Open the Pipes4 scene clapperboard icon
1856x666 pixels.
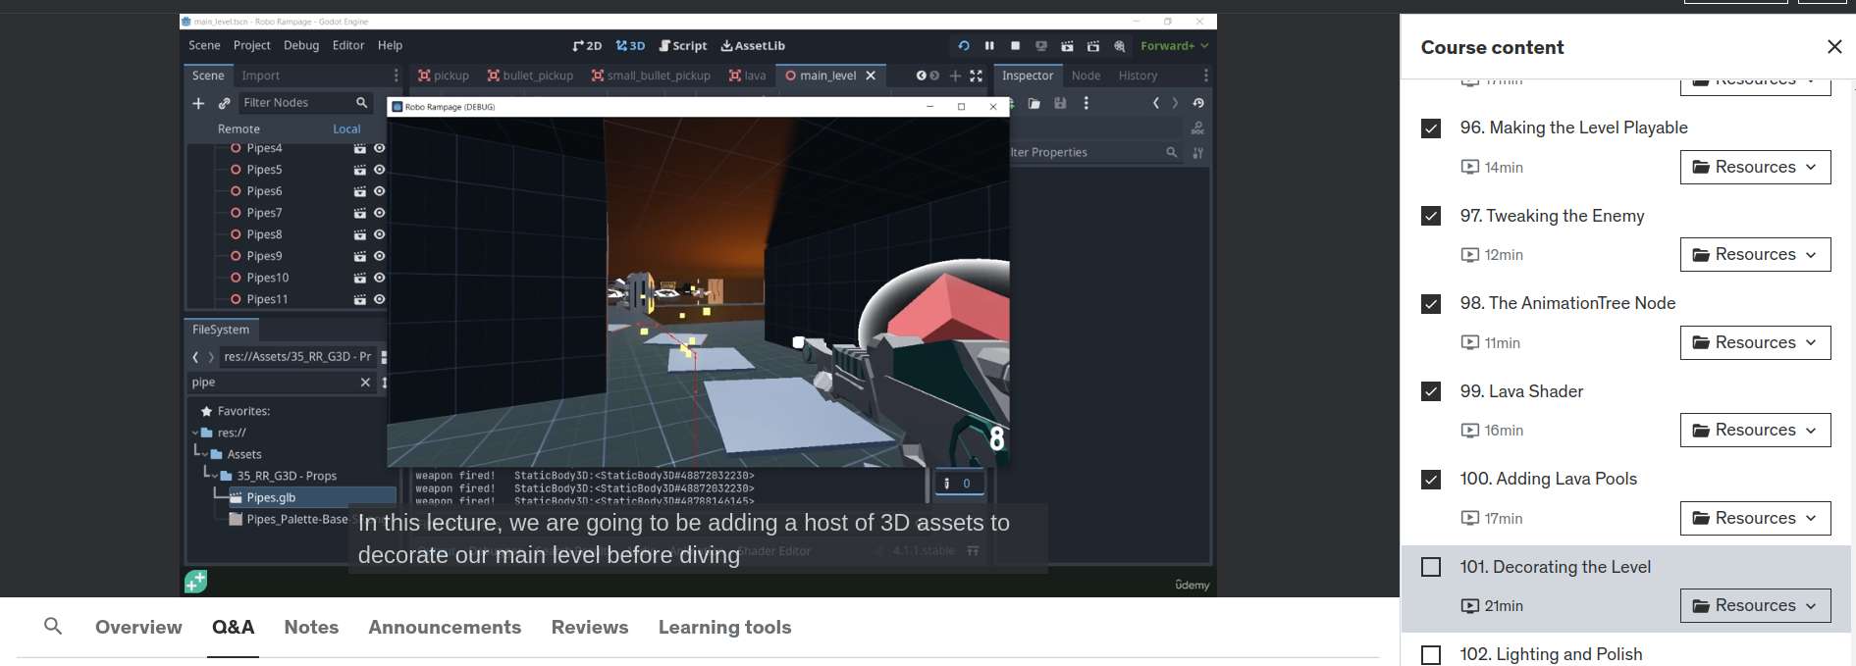359,148
